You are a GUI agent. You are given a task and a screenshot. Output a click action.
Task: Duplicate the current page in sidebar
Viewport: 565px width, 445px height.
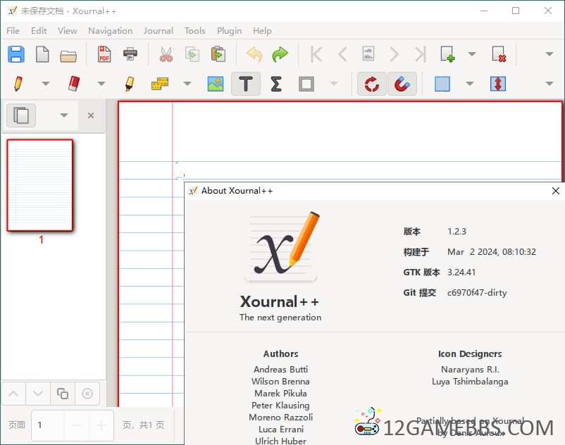click(x=62, y=394)
